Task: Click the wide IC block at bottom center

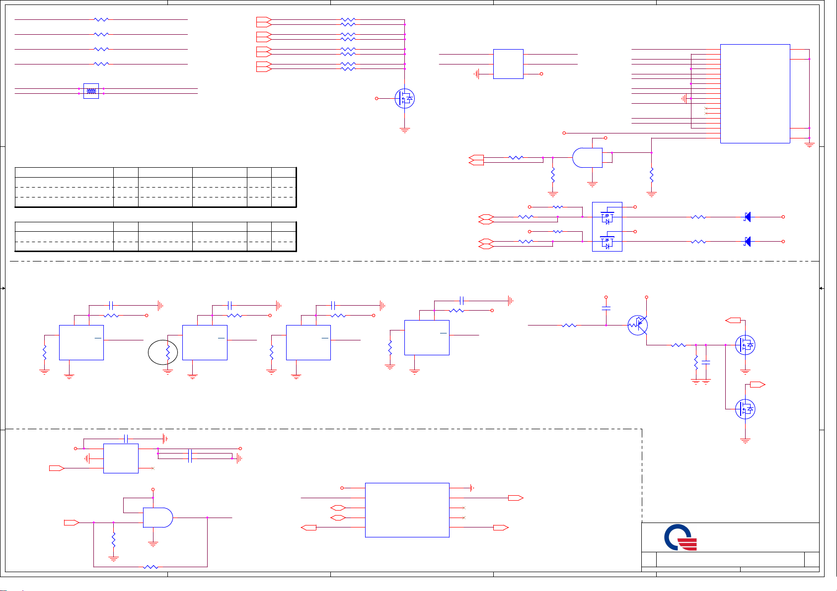Action: [407, 510]
